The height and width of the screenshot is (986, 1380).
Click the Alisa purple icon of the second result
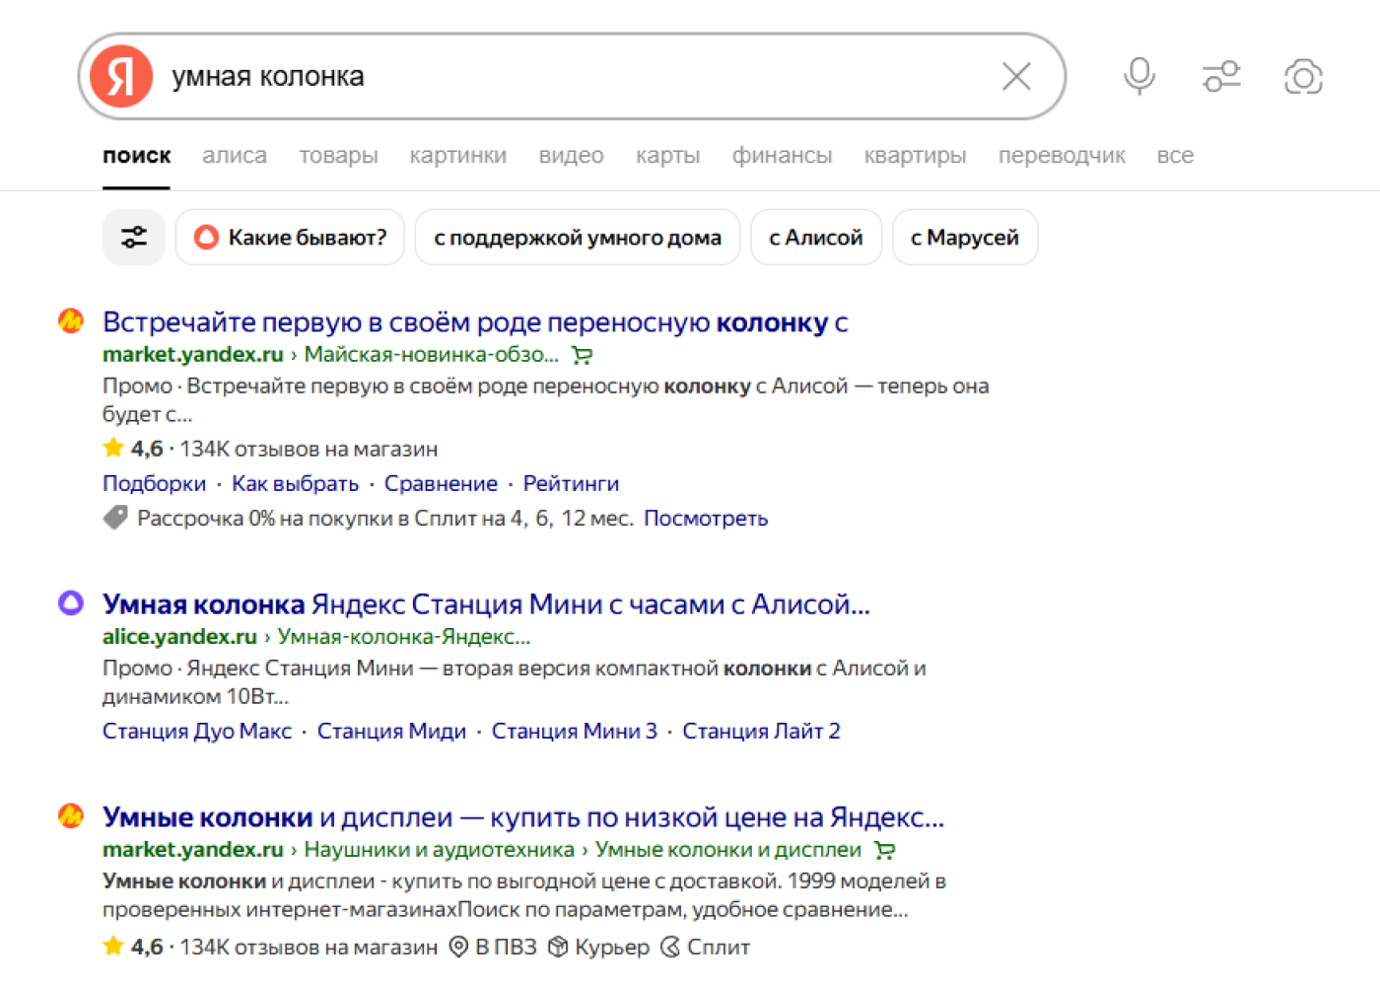point(70,602)
